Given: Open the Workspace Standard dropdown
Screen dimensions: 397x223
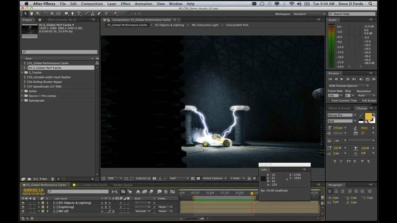Looking at the screenshot, I should [x=309, y=14].
